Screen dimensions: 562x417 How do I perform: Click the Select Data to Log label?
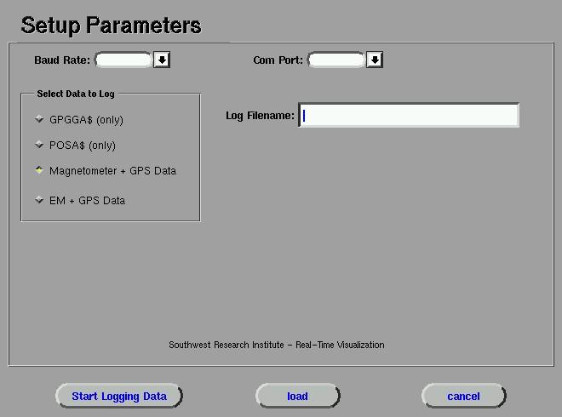click(76, 94)
